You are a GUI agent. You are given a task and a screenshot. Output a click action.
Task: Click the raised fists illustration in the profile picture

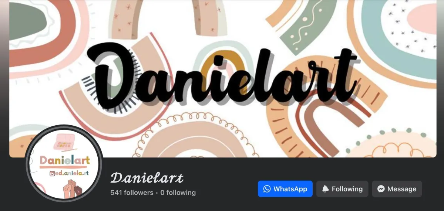(x=73, y=189)
